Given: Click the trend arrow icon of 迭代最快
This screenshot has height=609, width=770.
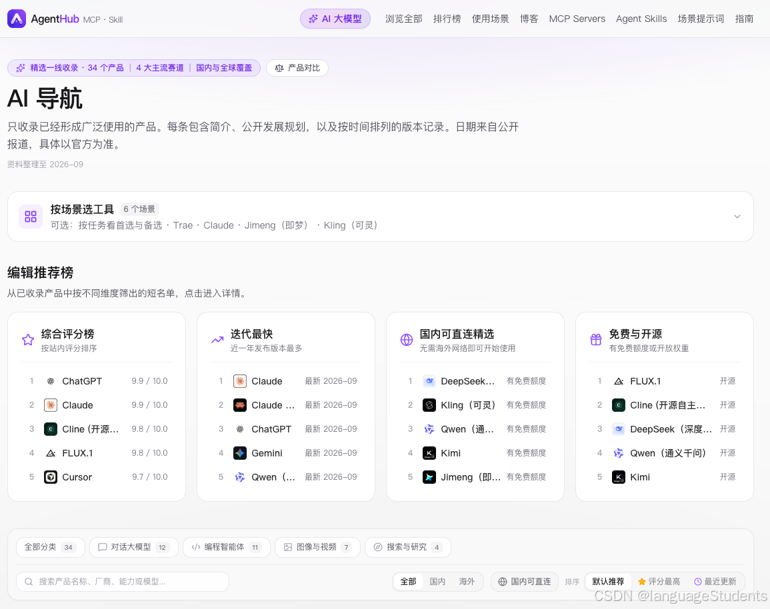Looking at the screenshot, I should click(217, 340).
